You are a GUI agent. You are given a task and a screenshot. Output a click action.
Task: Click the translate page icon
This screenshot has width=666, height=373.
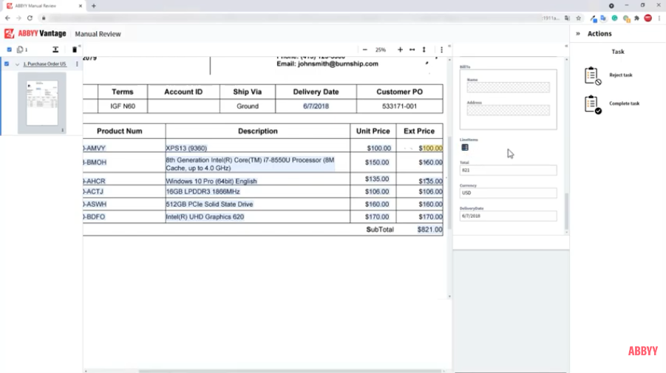567,18
